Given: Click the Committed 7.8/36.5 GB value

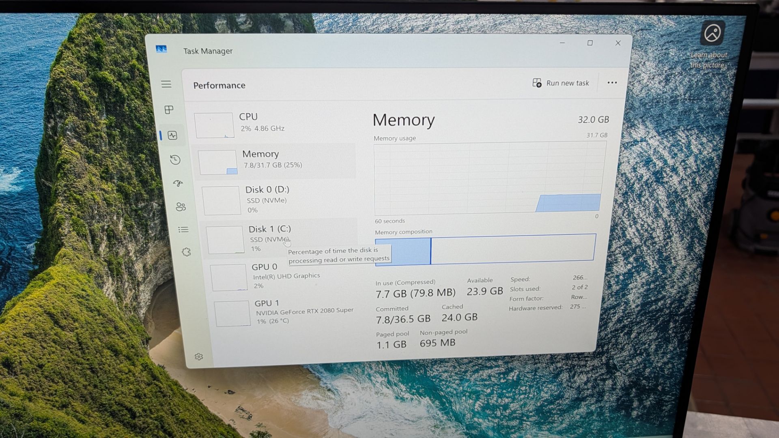Looking at the screenshot, I should coord(403,320).
